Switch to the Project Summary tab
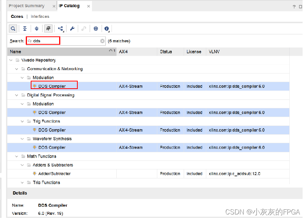This screenshot has height=219, width=306. click(x=27, y=6)
